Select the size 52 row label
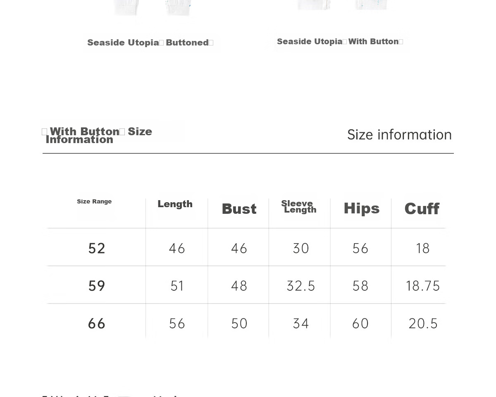Image resolution: width=496 pixels, height=397 pixels. (97, 248)
